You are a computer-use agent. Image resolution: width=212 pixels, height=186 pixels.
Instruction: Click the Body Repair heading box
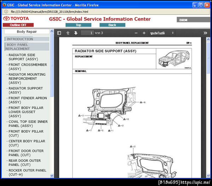click(x=27, y=32)
